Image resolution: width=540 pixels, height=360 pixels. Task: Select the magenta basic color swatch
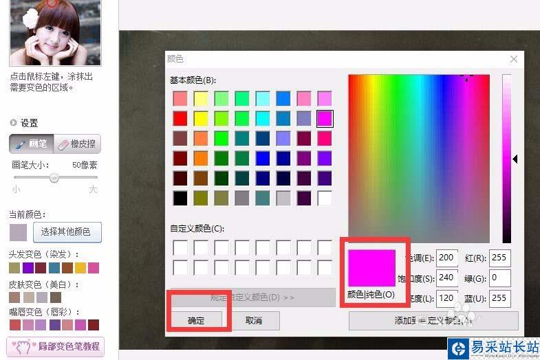pos(325,119)
